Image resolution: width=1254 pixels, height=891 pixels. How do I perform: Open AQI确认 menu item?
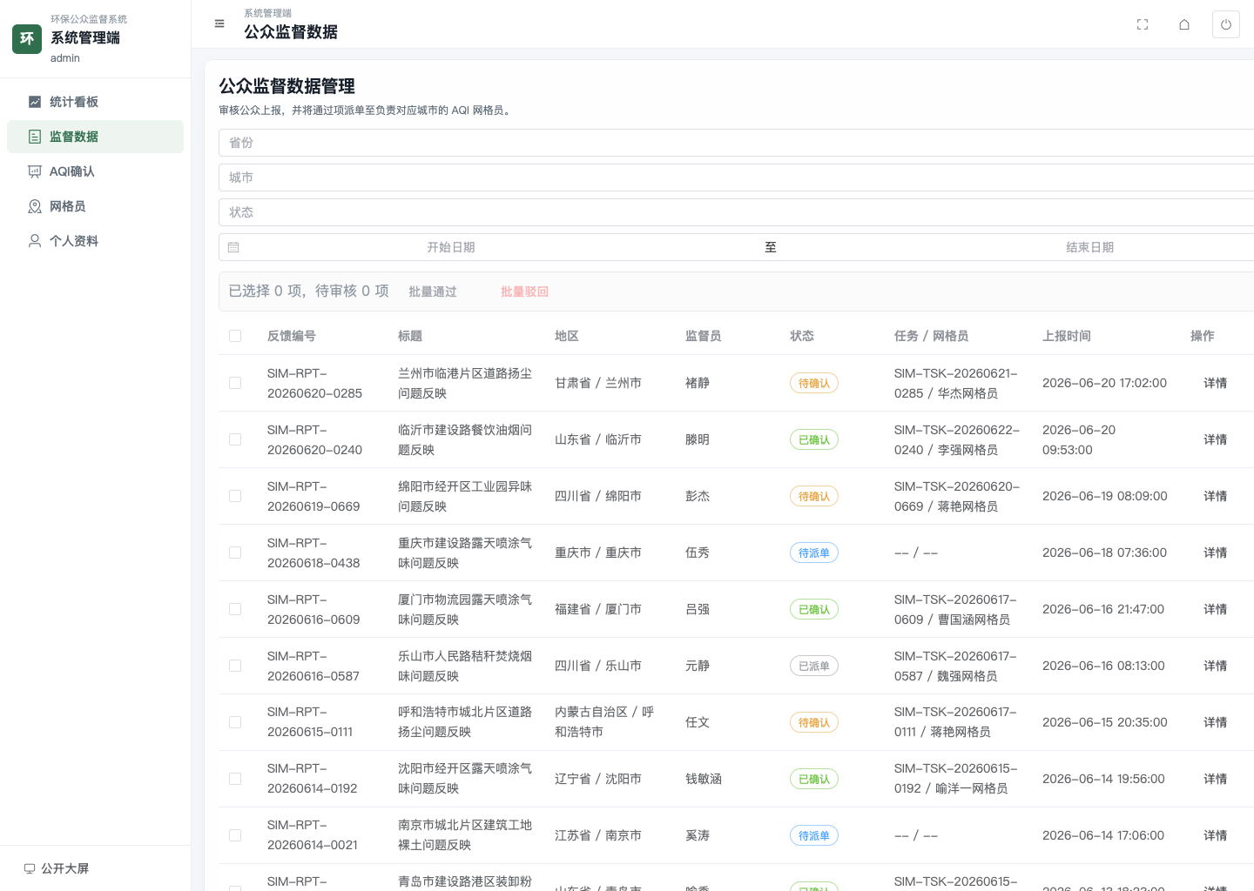[x=95, y=171]
